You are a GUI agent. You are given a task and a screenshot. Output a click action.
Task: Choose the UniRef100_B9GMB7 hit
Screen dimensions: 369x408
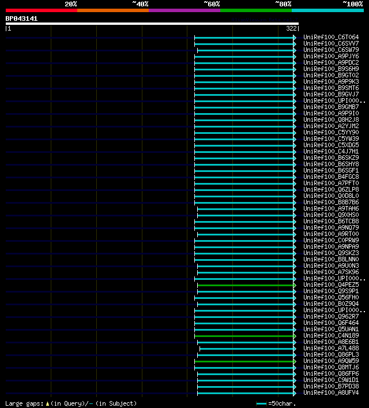tap(331, 107)
